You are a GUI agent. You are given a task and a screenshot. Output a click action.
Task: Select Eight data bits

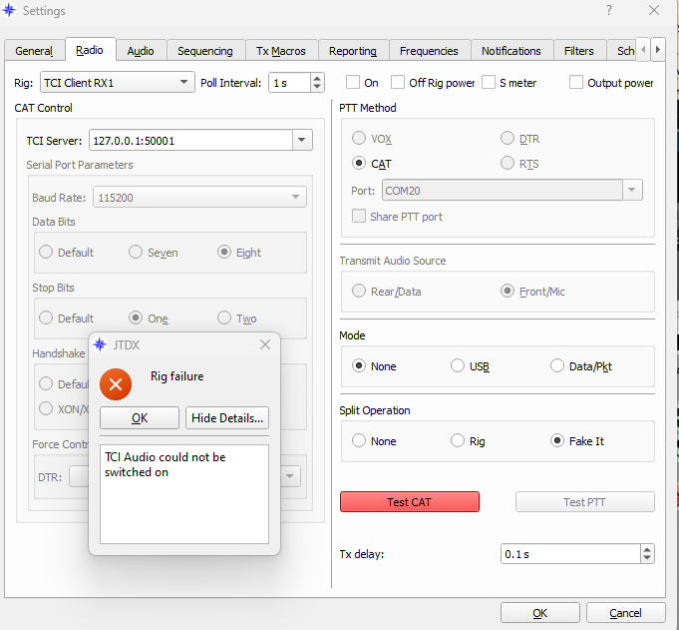(x=224, y=252)
